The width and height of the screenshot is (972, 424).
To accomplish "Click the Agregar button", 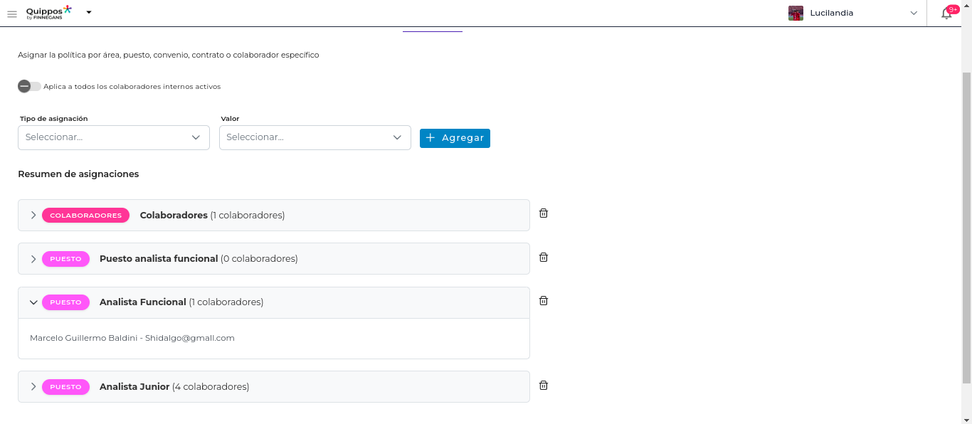I will point(455,138).
